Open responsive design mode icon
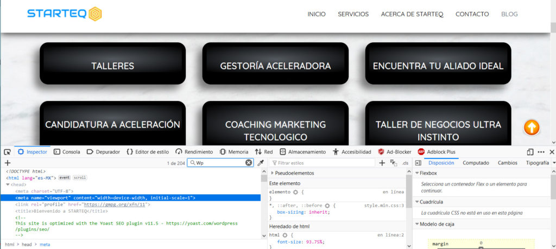 (x=530, y=152)
